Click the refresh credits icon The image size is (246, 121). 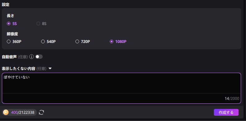point(41,112)
